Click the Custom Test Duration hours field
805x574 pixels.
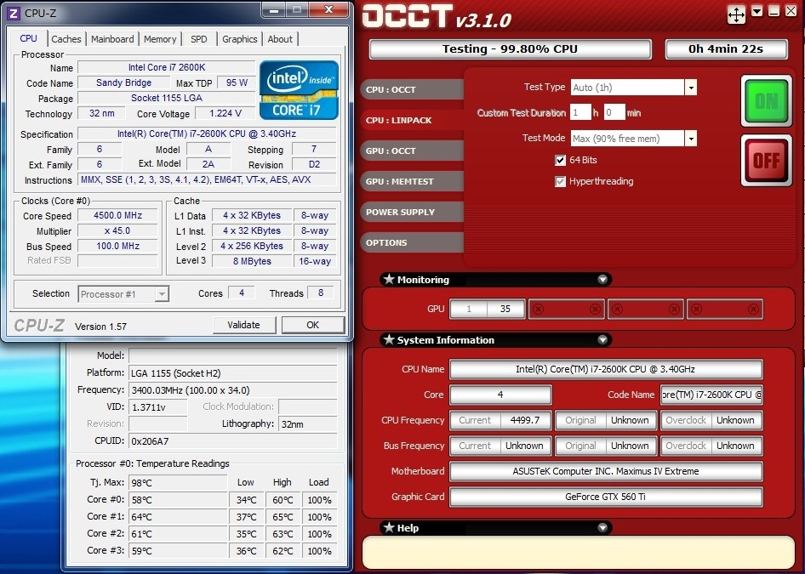(580, 112)
